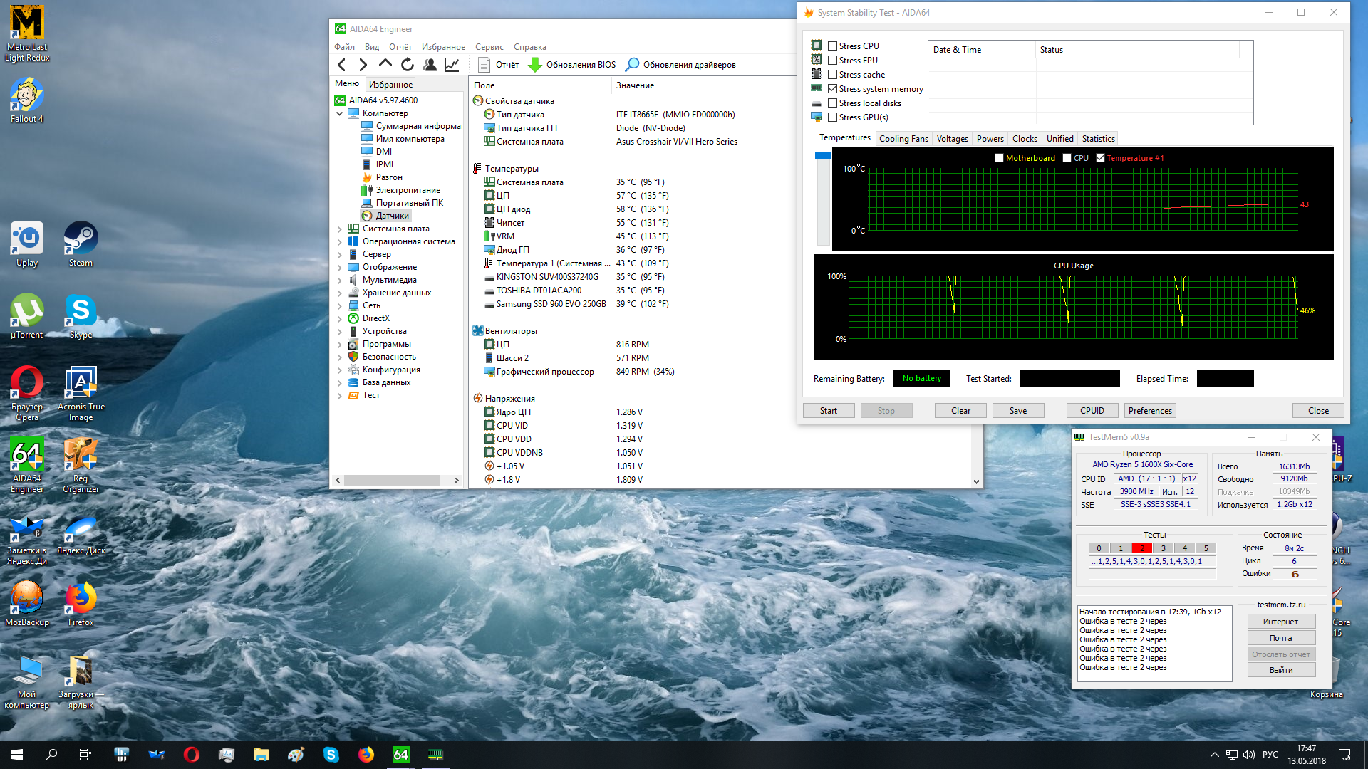The height and width of the screenshot is (769, 1368).
Task: Click the user profile icon in AIDA64 toolbar
Action: point(430,65)
